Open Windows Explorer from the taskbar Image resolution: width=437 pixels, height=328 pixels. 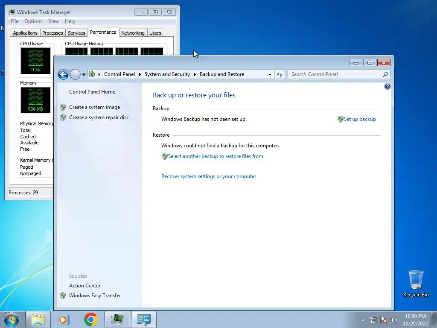coord(38,319)
